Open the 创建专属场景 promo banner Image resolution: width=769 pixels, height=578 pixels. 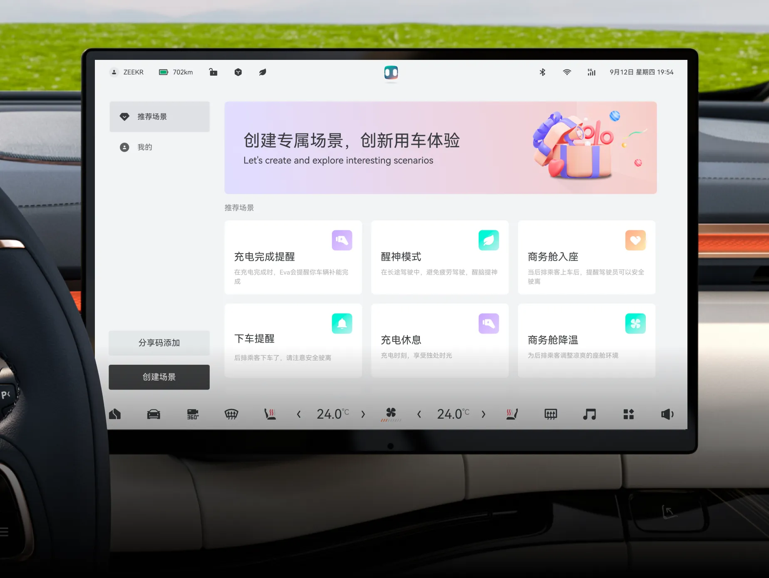coord(441,148)
